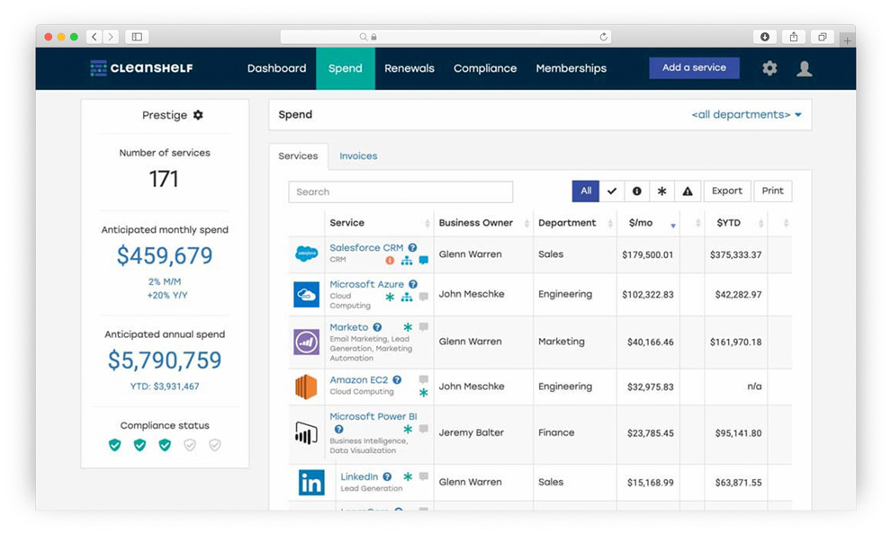Image resolution: width=891 pixels, height=534 pixels.
Task: Select the All filter toggle
Action: click(585, 191)
